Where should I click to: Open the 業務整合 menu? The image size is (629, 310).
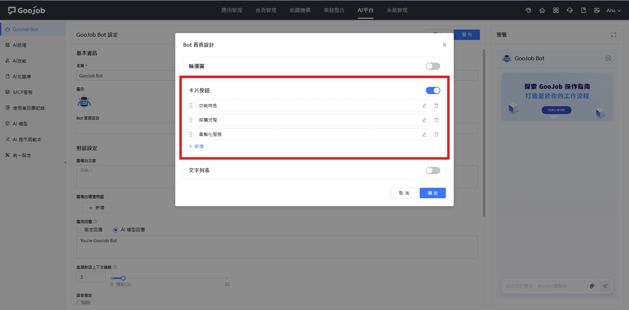point(334,10)
